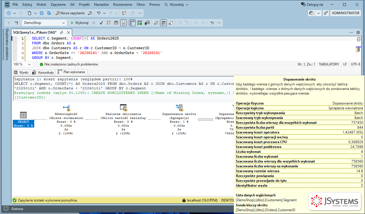Open the Narzędzia menu

[x=101, y=5]
